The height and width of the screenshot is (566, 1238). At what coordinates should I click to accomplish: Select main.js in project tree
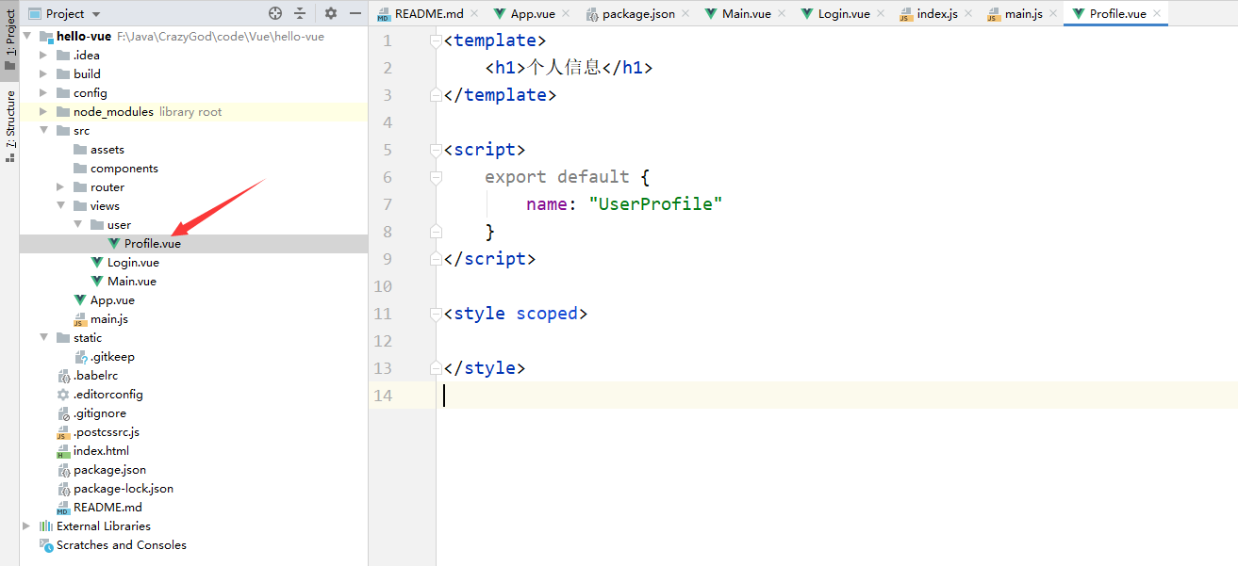pos(108,319)
